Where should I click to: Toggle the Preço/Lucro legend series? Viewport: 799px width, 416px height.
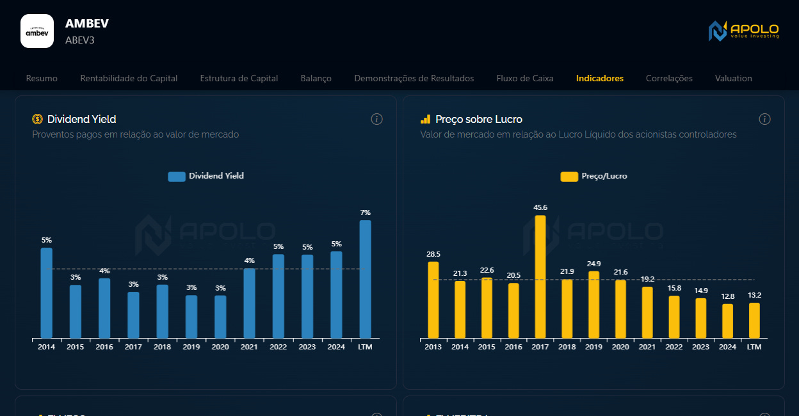pyautogui.click(x=594, y=176)
